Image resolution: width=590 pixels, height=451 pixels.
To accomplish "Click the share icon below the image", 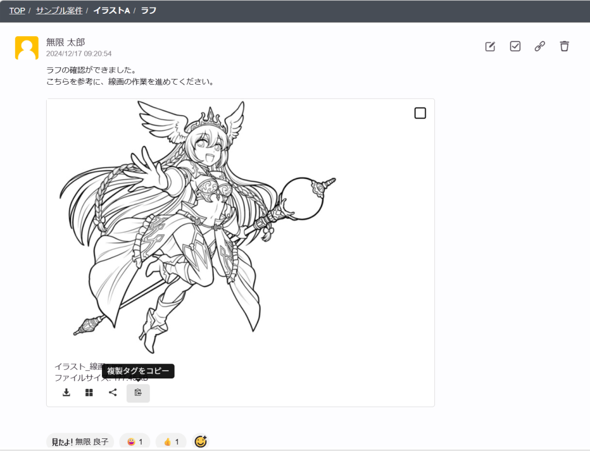I will click(x=113, y=393).
